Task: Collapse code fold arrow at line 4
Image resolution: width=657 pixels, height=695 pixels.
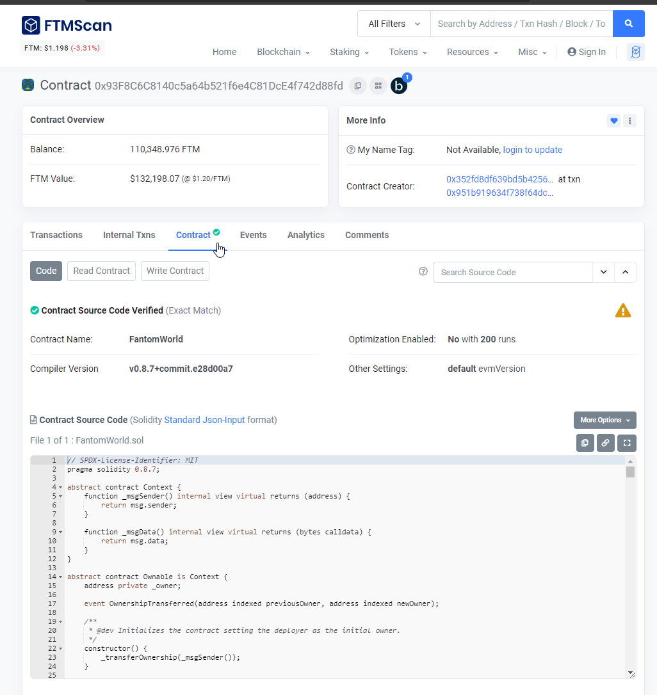Action: click(x=61, y=487)
